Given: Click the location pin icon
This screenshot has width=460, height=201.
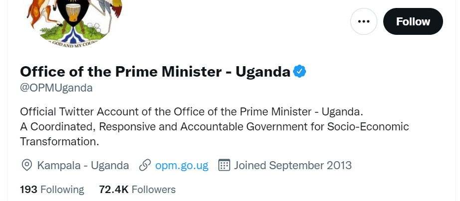Looking at the screenshot, I should click(x=27, y=165).
